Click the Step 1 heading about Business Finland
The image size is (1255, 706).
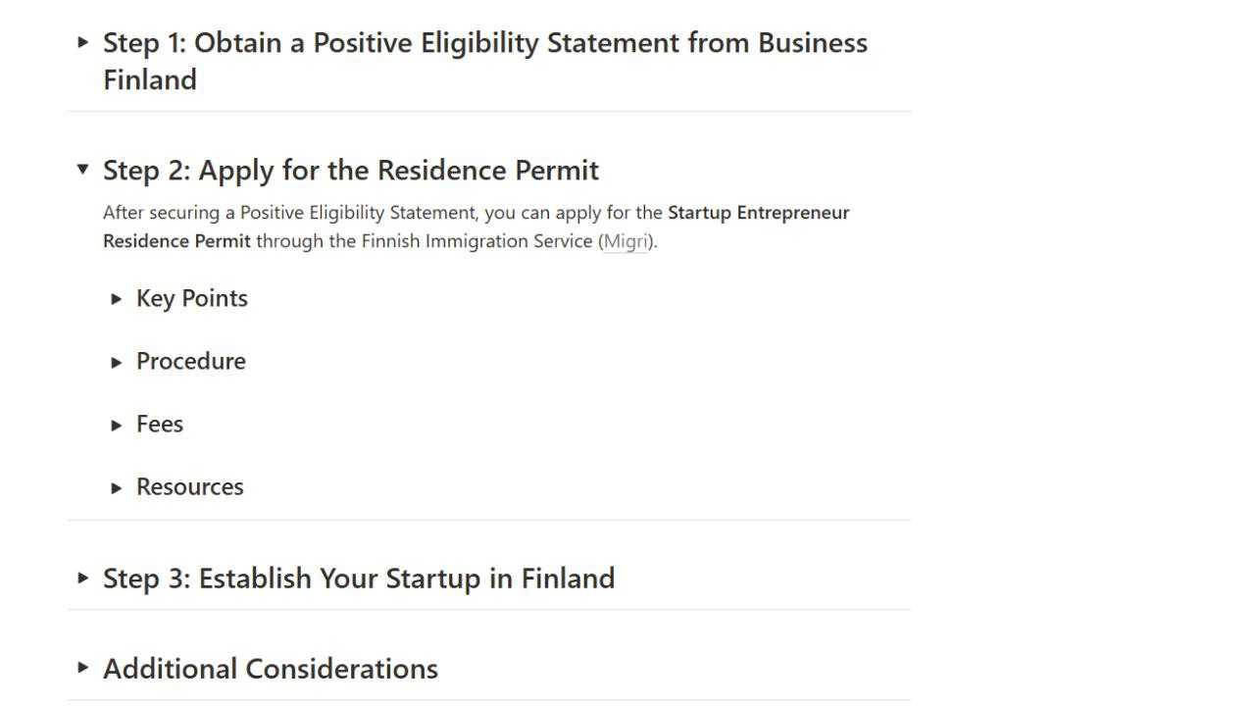pyautogui.click(x=485, y=42)
